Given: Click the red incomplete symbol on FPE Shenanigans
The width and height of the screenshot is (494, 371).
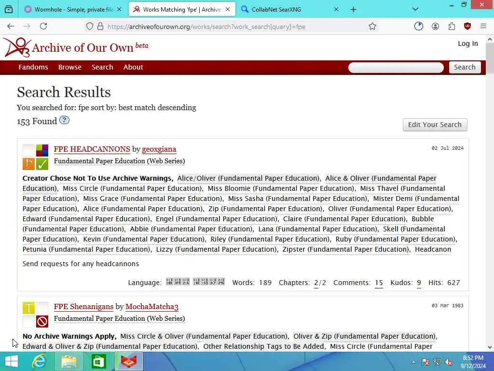Looking at the screenshot, I should 42,321.
